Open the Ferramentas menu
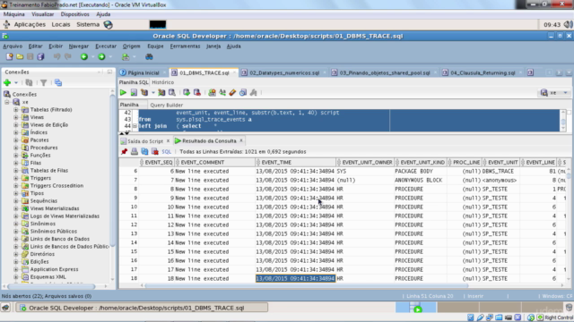 coord(186,46)
